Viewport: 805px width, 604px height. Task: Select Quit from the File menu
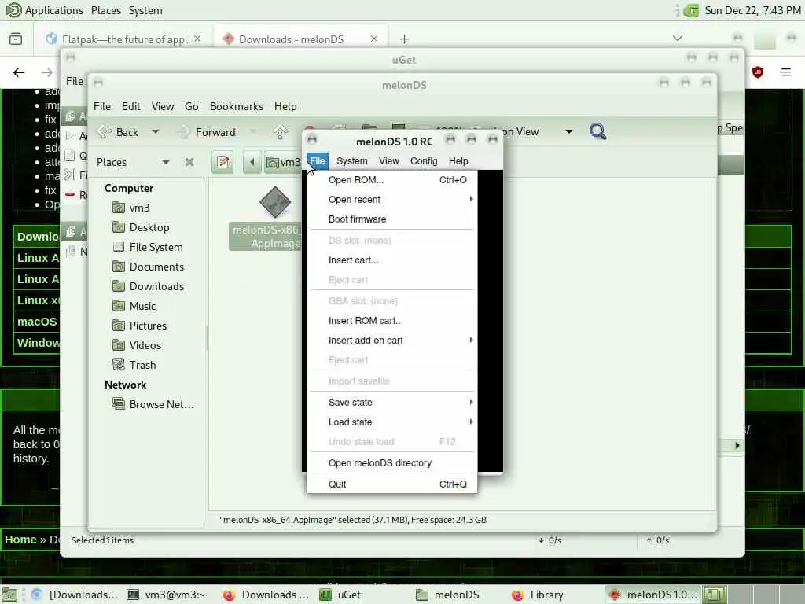pyautogui.click(x=392, y=484)
